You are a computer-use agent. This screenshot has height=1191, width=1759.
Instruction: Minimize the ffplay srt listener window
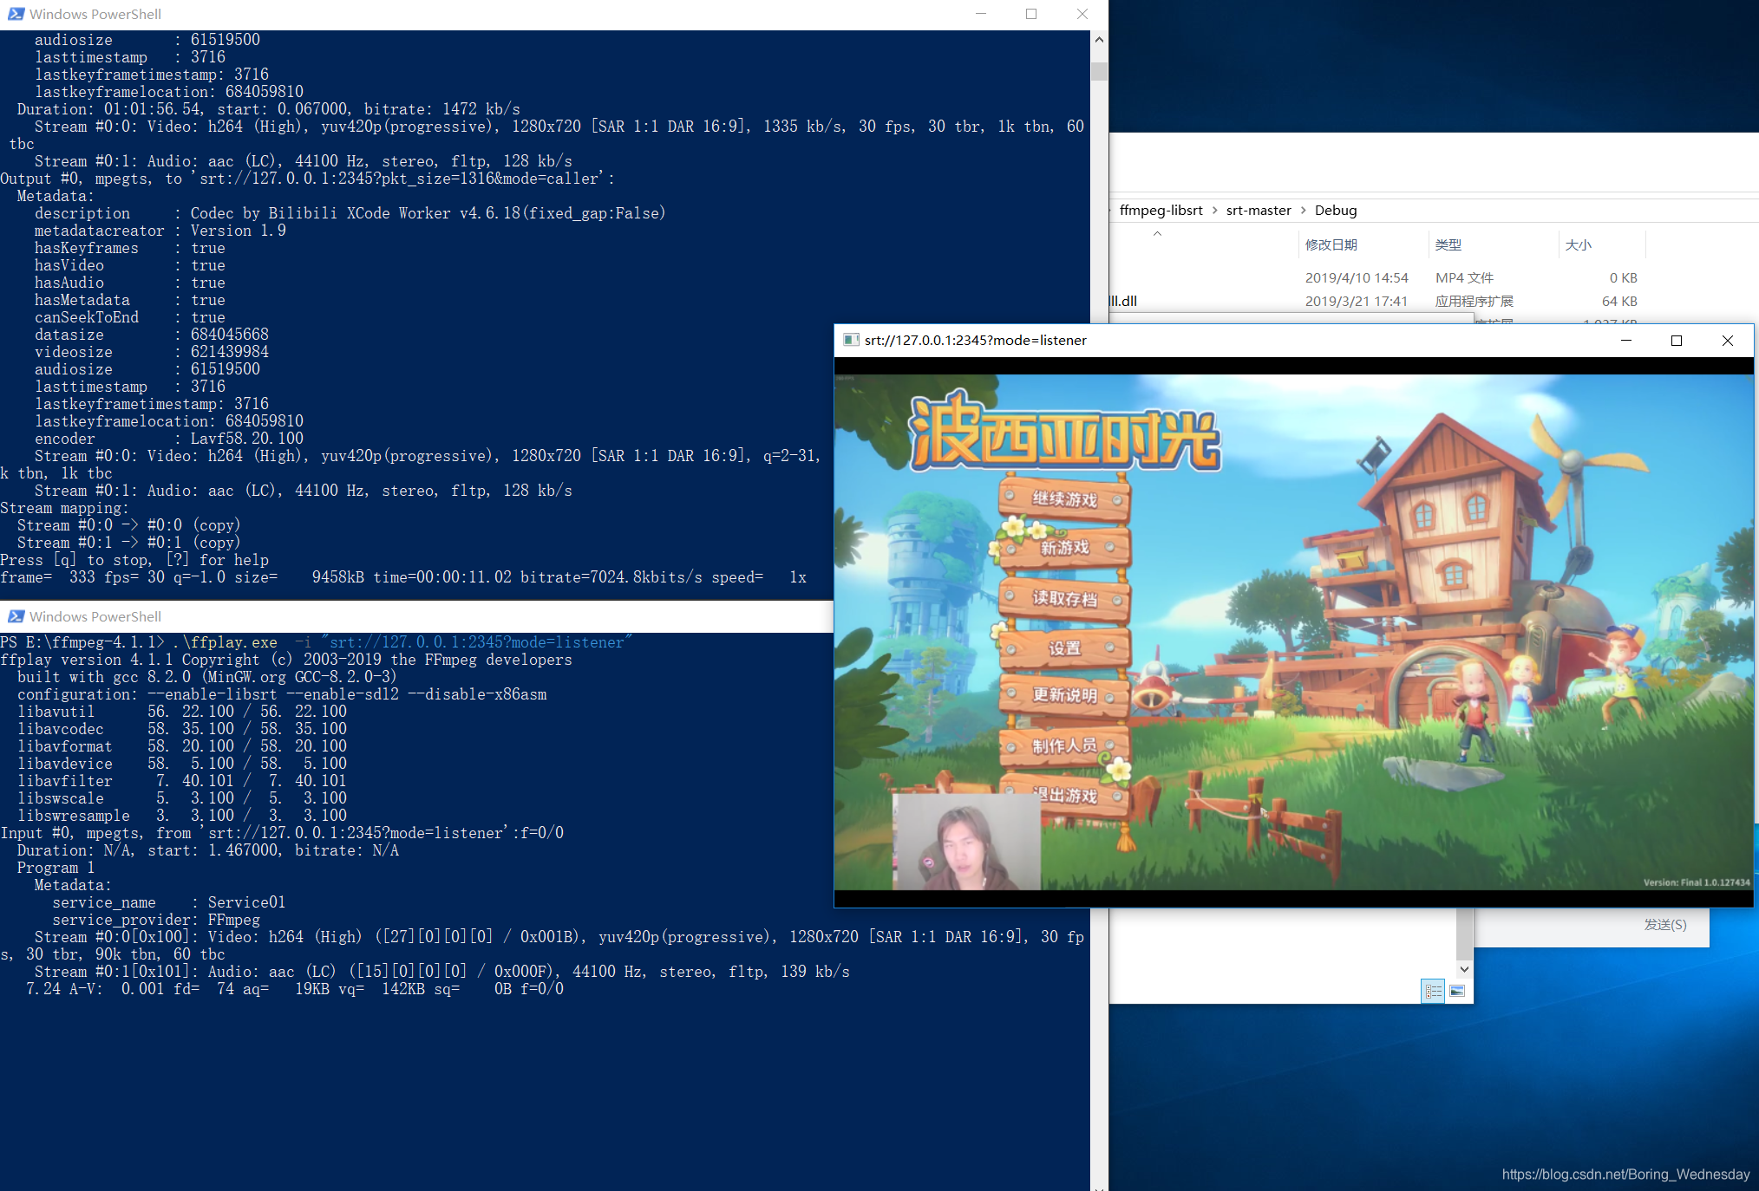[1626, 341]
